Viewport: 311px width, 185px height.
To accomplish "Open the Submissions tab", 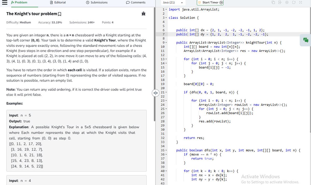I will (97, 2).
